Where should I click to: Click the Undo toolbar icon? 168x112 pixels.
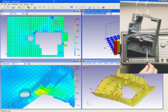pos(40,7)
